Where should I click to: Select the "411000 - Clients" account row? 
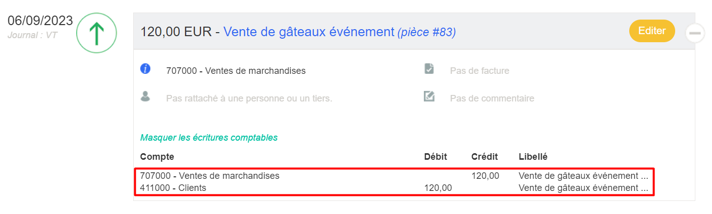tap(173, 188)
